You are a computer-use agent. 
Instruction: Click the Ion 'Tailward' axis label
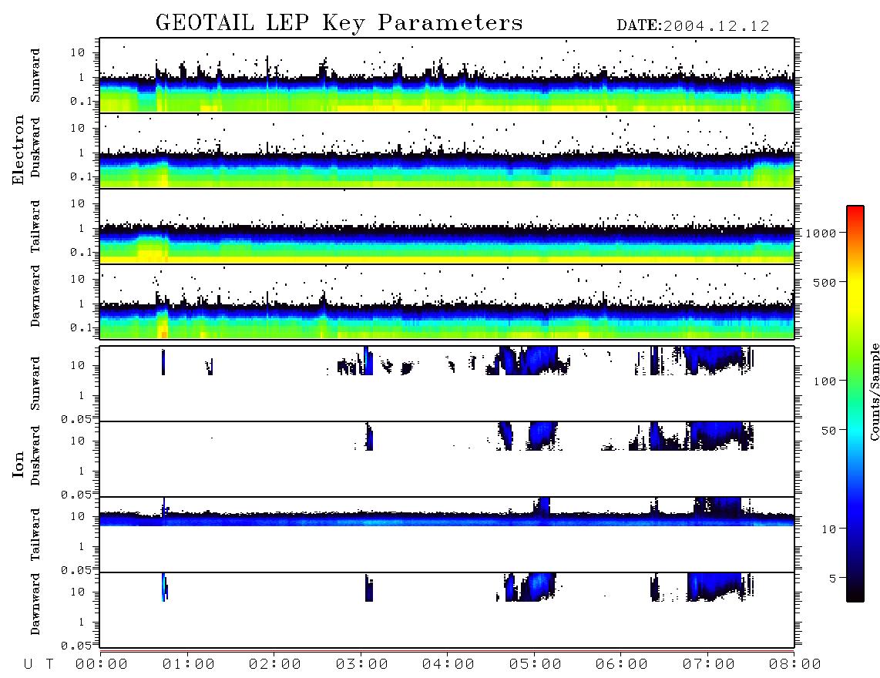coord(35,535)
